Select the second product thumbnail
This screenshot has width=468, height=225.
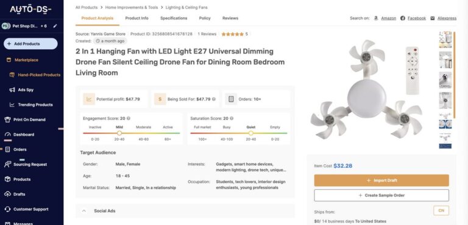445,60
